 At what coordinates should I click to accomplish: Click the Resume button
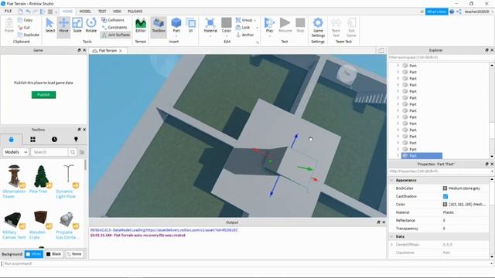point(285,25)
